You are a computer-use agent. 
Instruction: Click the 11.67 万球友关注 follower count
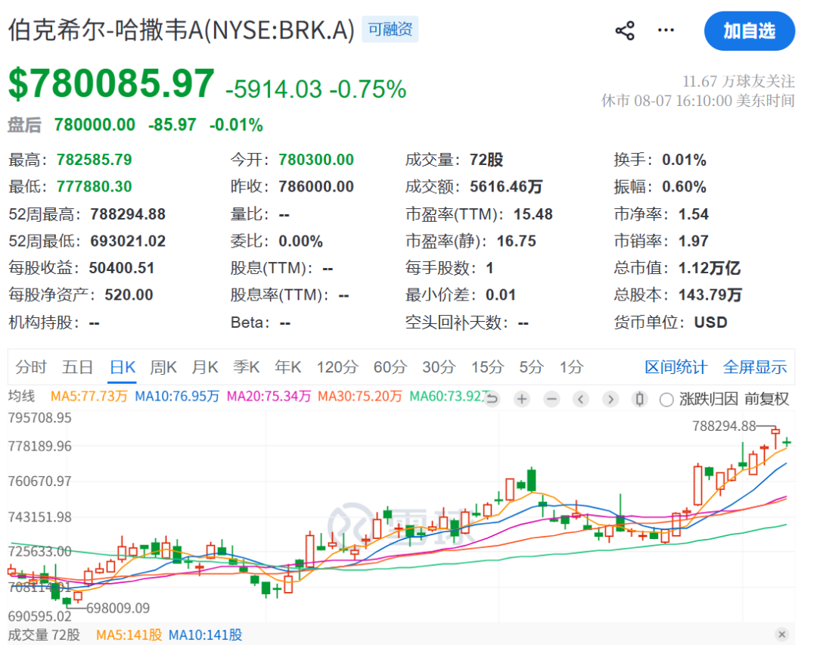(738, 81)
